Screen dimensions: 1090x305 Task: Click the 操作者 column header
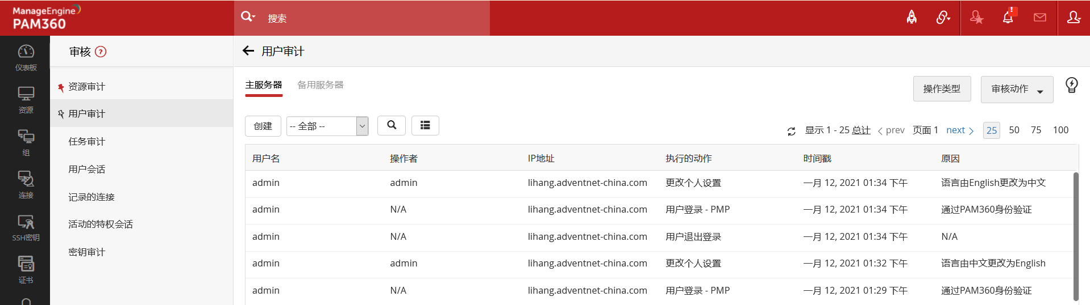[x=403, y=159]
